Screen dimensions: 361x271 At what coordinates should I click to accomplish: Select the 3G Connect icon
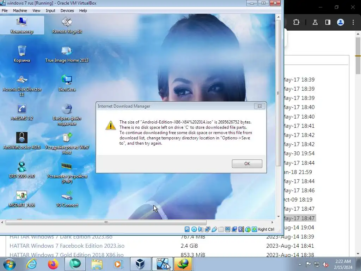click(x=67, y=199)
